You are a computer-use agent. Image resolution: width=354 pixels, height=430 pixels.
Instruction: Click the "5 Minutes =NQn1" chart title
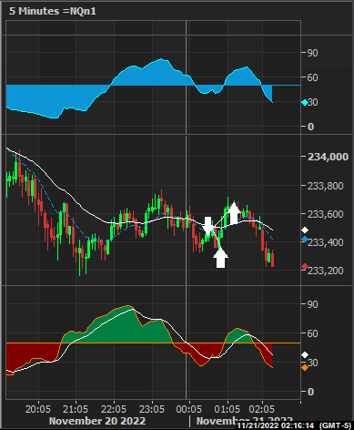(x=53, y=11)
